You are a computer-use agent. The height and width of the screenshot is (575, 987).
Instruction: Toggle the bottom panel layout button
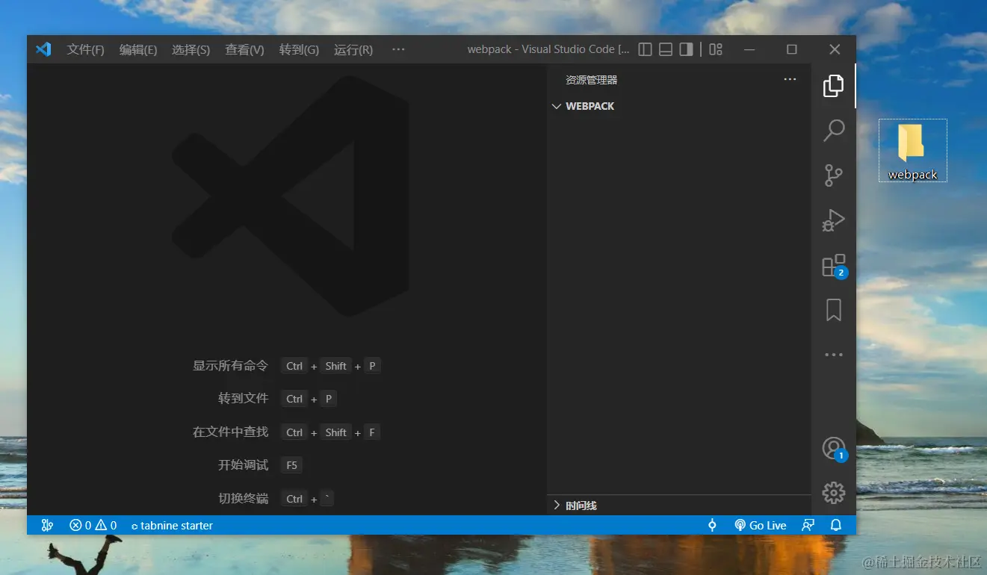click(x=665, y=49)
